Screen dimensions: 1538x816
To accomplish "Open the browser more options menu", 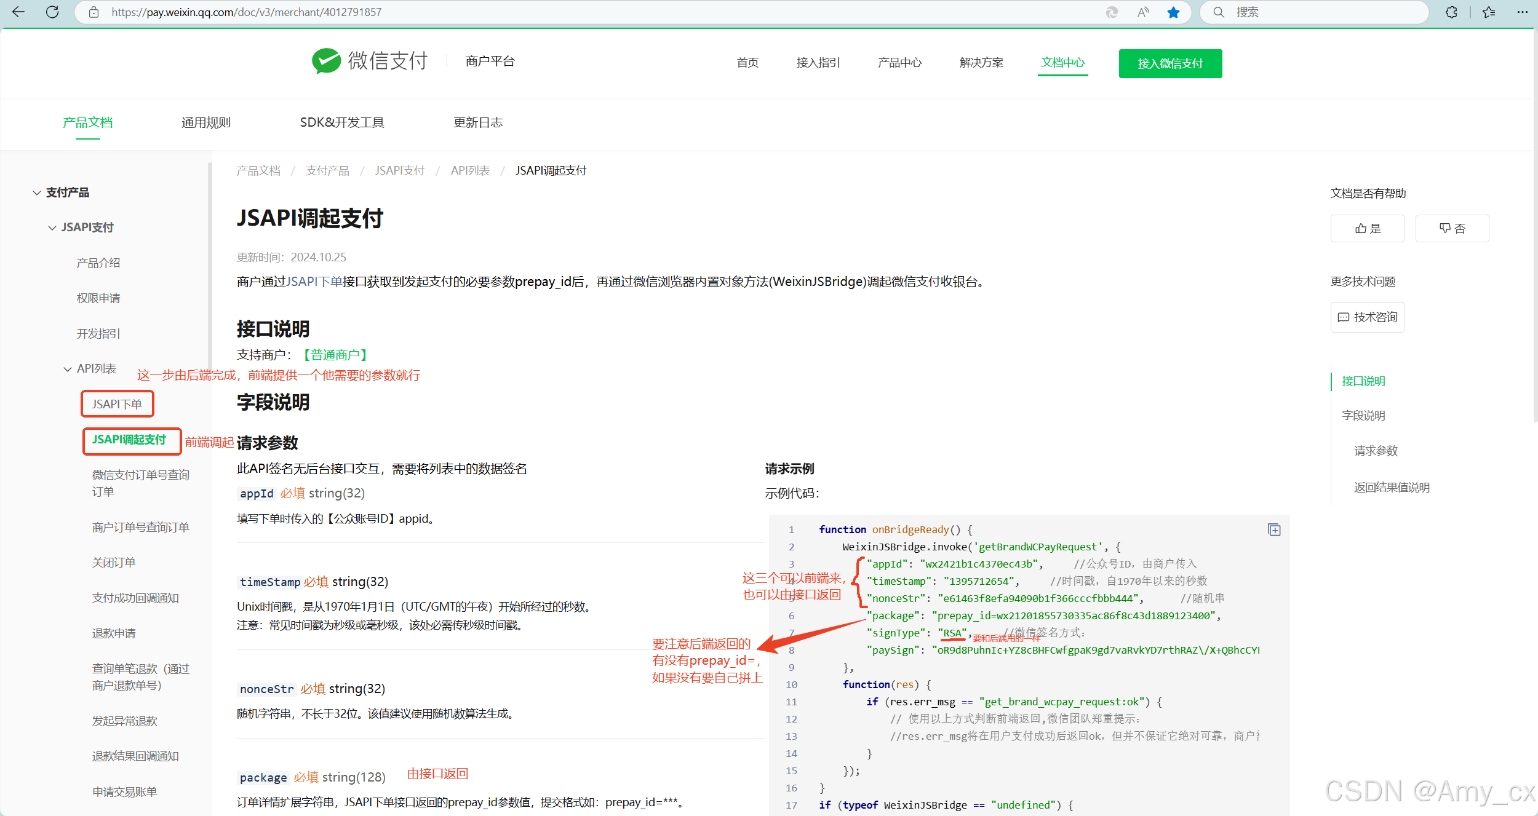I will pyautogui.click(x=1523, y=12).
